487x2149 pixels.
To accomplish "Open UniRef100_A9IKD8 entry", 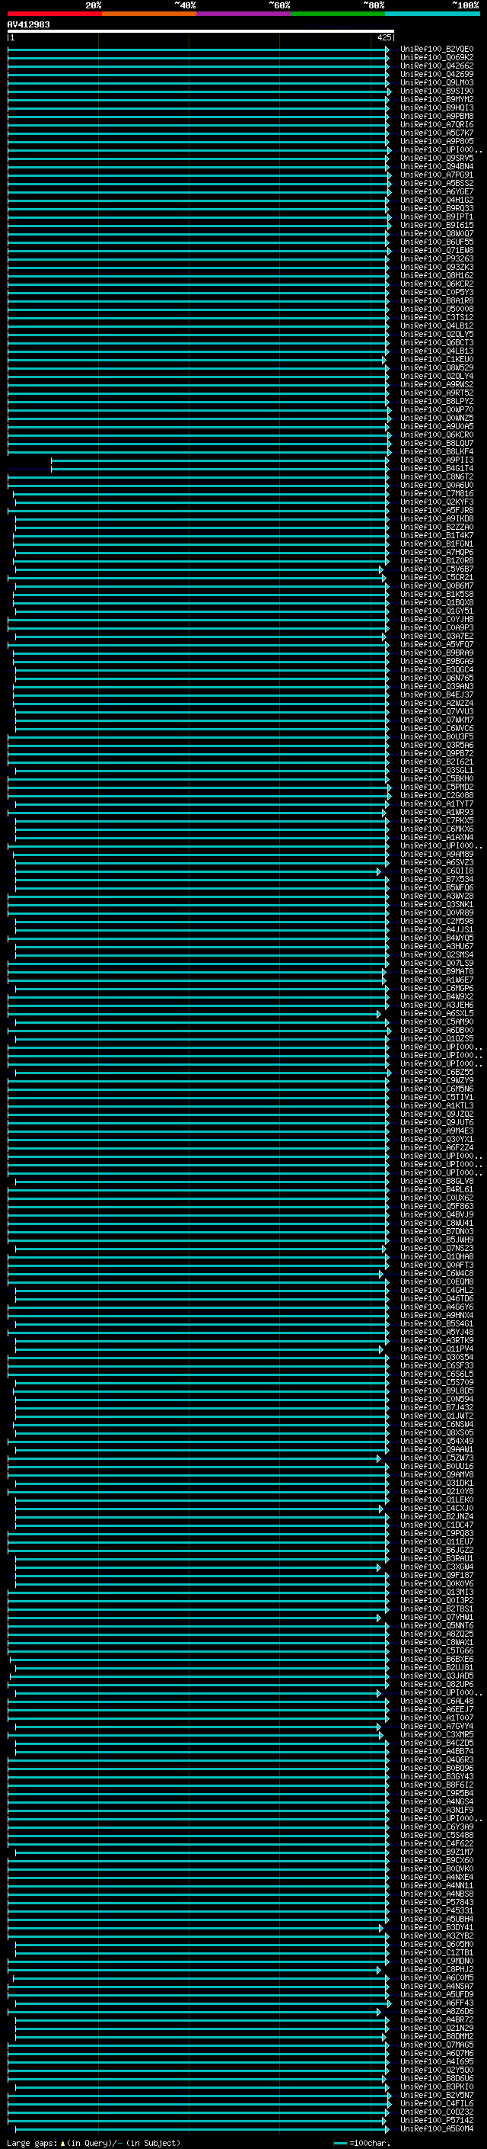I will click(437, 519).
